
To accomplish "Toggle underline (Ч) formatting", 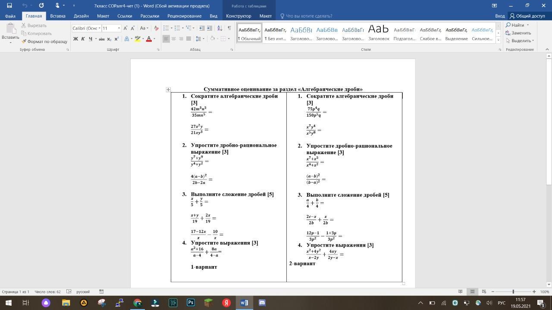I will [90, 39].
